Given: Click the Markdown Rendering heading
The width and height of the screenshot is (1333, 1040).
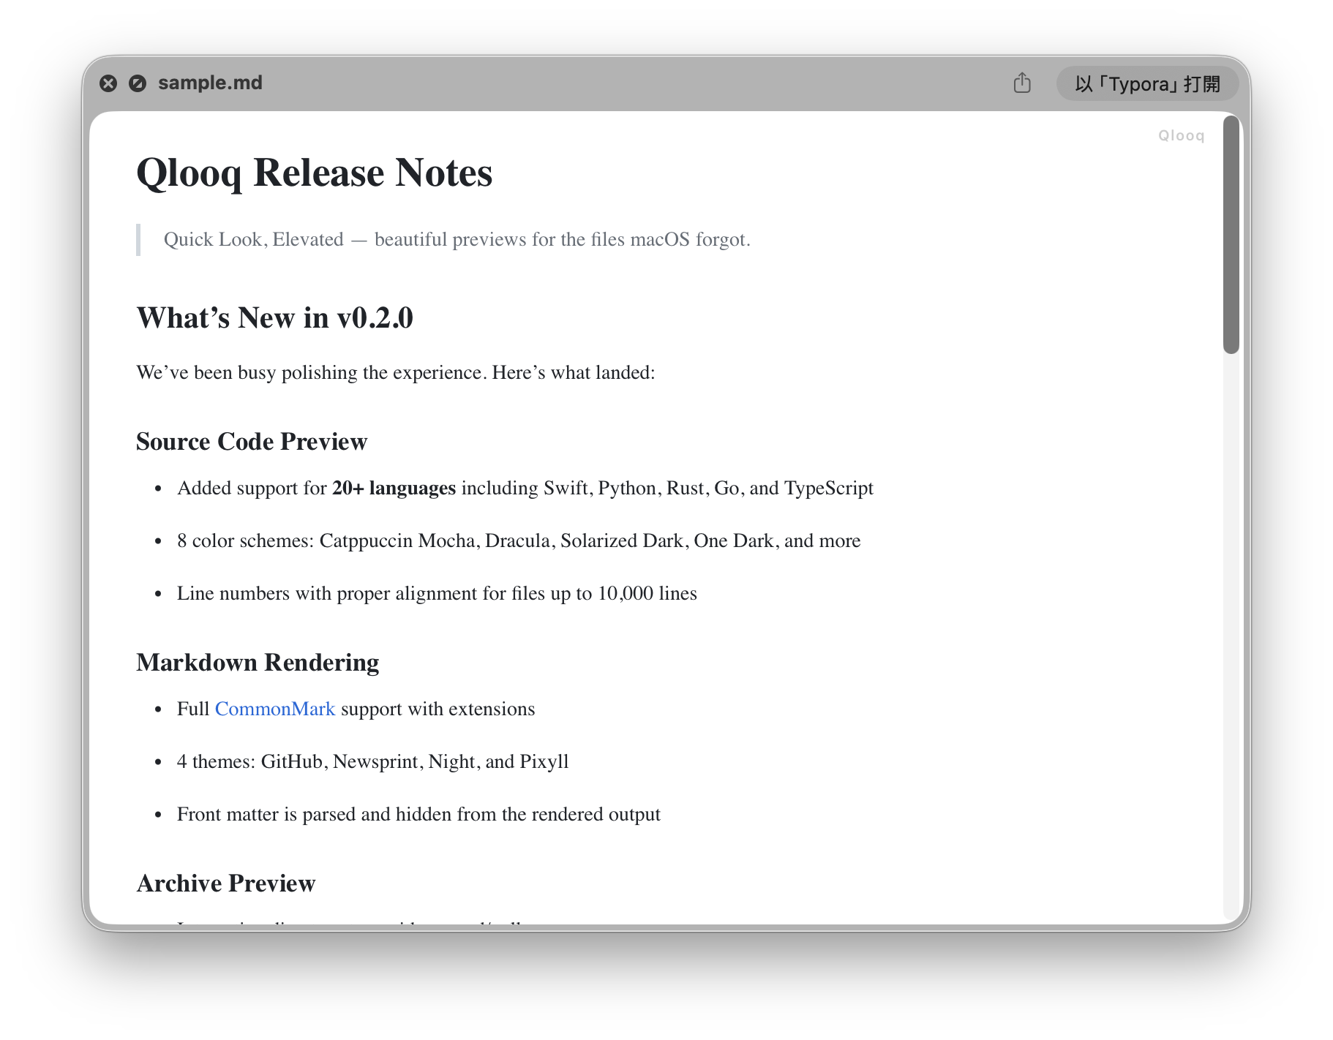Looking at the screenshot, I should click(x=257, y=662).
